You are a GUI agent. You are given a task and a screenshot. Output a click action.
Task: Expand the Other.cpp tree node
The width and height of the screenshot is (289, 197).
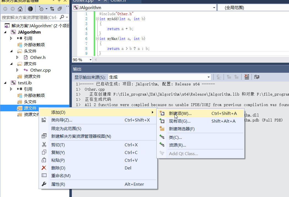coord(17,70)
